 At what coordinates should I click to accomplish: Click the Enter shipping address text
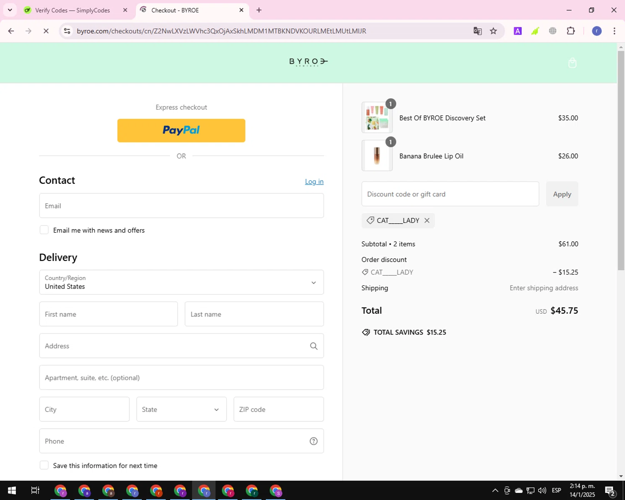544,288
